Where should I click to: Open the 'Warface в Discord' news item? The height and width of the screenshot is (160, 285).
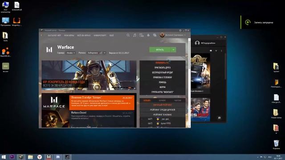(x=102, y=116)
